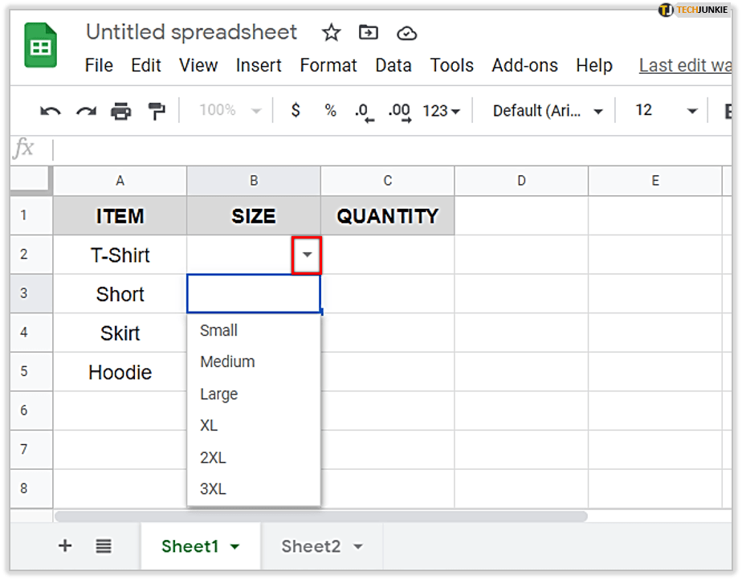Screen dimensions: 742x580
Task: Select the paint format tool
Action: pos(157,111)
